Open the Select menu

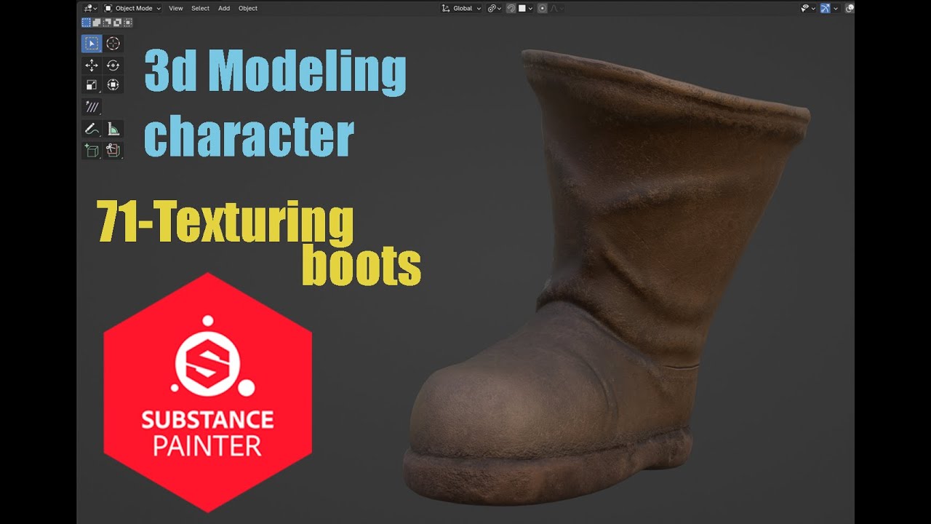[200, 8]
